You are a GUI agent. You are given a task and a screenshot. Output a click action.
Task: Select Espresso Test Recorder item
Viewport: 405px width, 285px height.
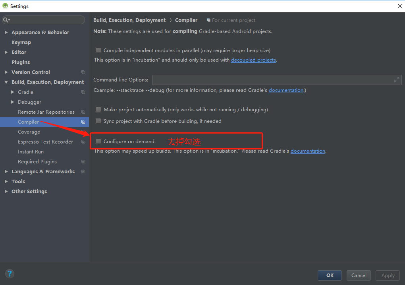tap(45, 142)
